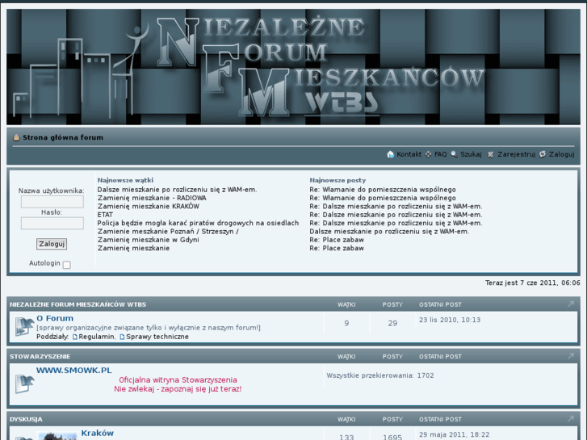Open the FAQ link
Screen dimensions: 587x440
[x=441, y=154]
